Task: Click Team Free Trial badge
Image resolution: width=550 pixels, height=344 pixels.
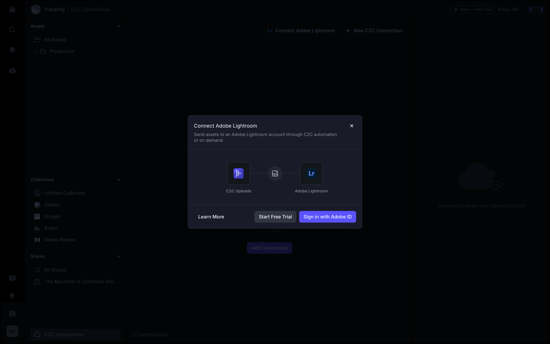Action: coord(473,9)
